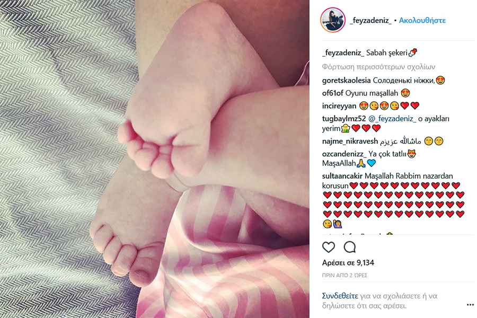Open goretskaolesia commenter profile
The image size is (477, 318).
point(346,81)
